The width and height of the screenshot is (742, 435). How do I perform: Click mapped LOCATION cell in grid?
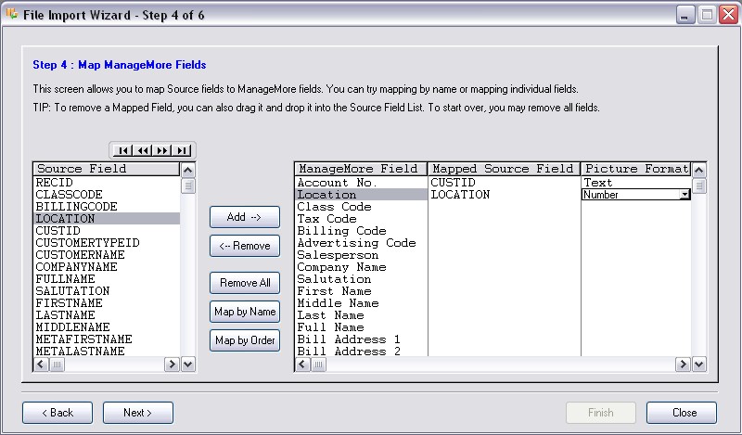click(x=504, y=195)
